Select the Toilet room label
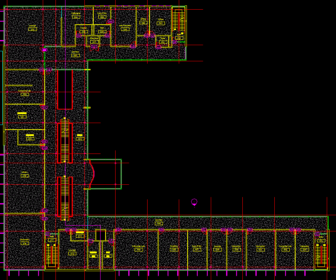The height and width of the screenshot is (280, 336). [x=163, y=38]
